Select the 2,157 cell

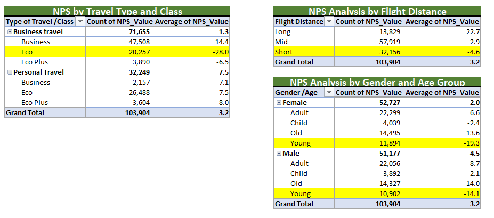click(x=141, y=83)
